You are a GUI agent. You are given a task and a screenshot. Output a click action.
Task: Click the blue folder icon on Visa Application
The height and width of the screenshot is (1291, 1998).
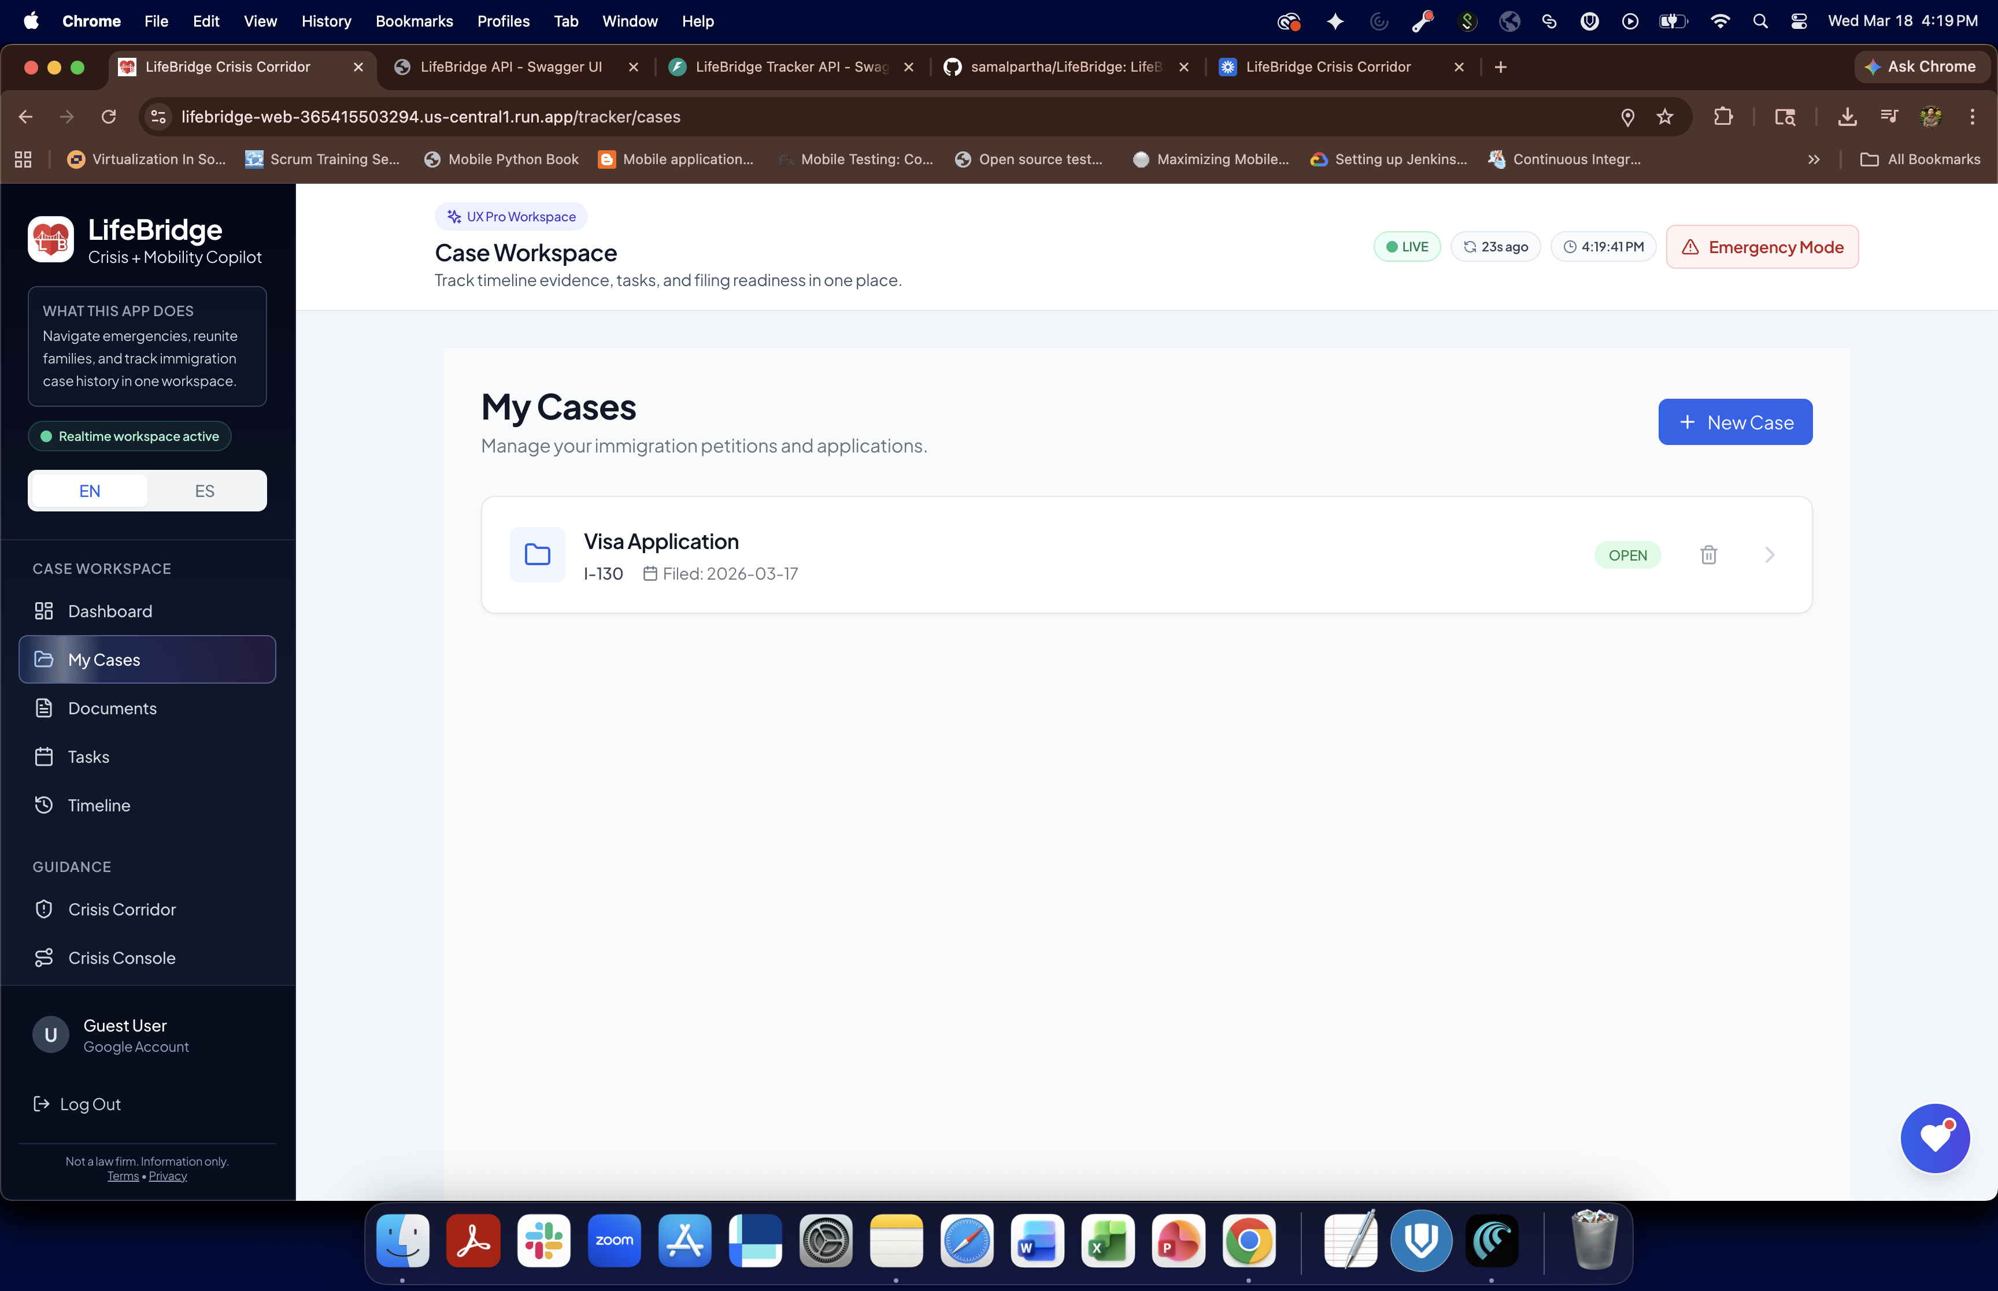[x=538, y=555]
